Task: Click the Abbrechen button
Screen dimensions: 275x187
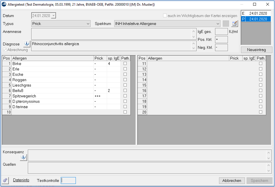Action: tap(232, 180)
